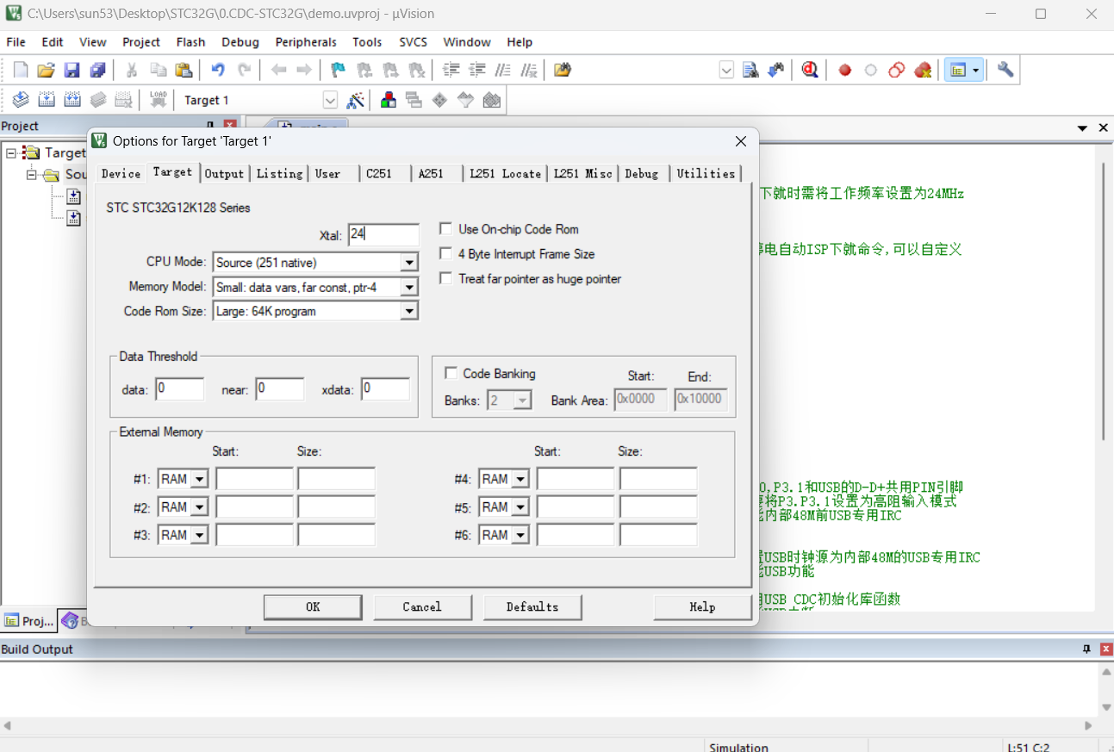This screenshot has height=752, width=1114.
Task: Click the Defaults button
Action: (x=532, y=607)
